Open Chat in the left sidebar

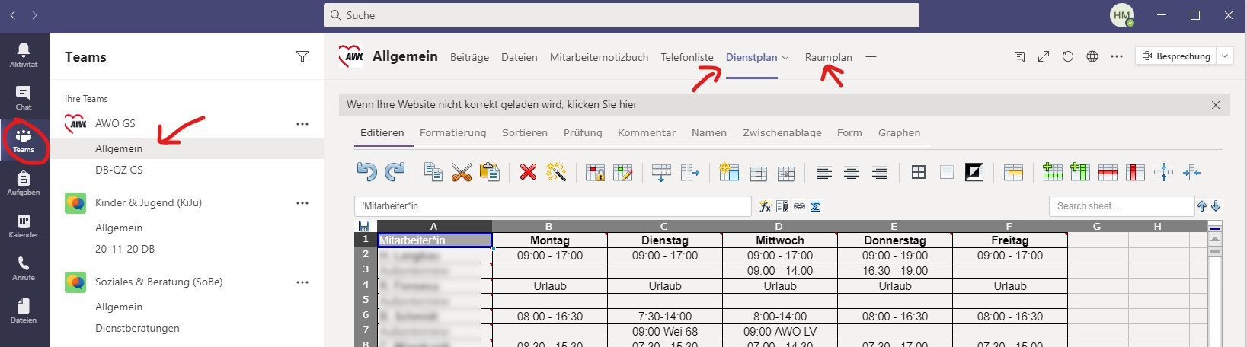point(24,97)
